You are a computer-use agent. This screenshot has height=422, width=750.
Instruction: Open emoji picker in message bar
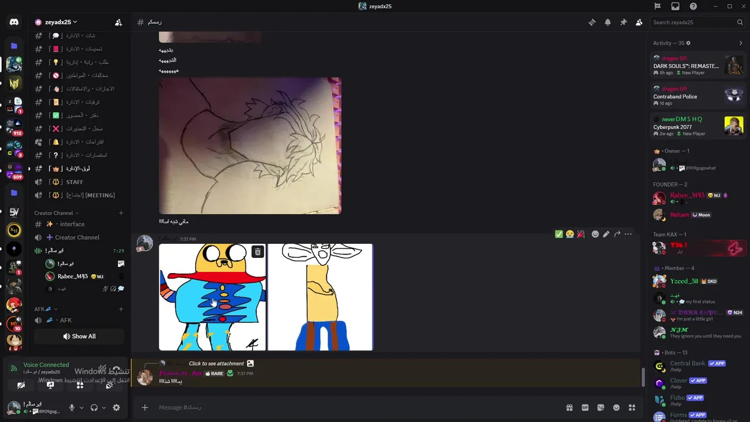point(616,407)
